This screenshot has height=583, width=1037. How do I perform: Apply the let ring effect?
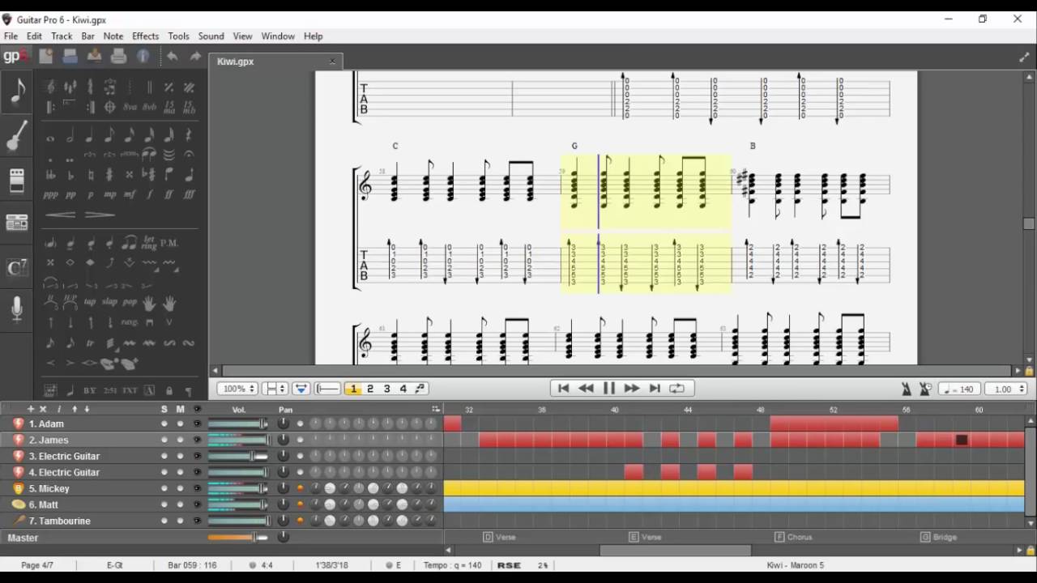tap(149, 242)
